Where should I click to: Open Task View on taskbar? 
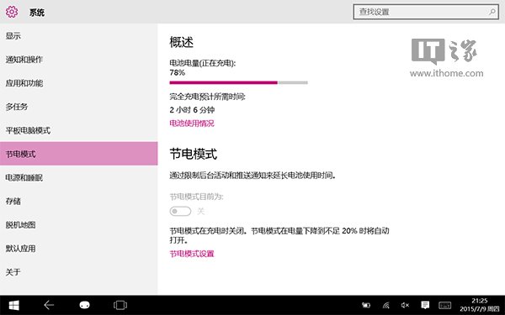coord(120,305)
